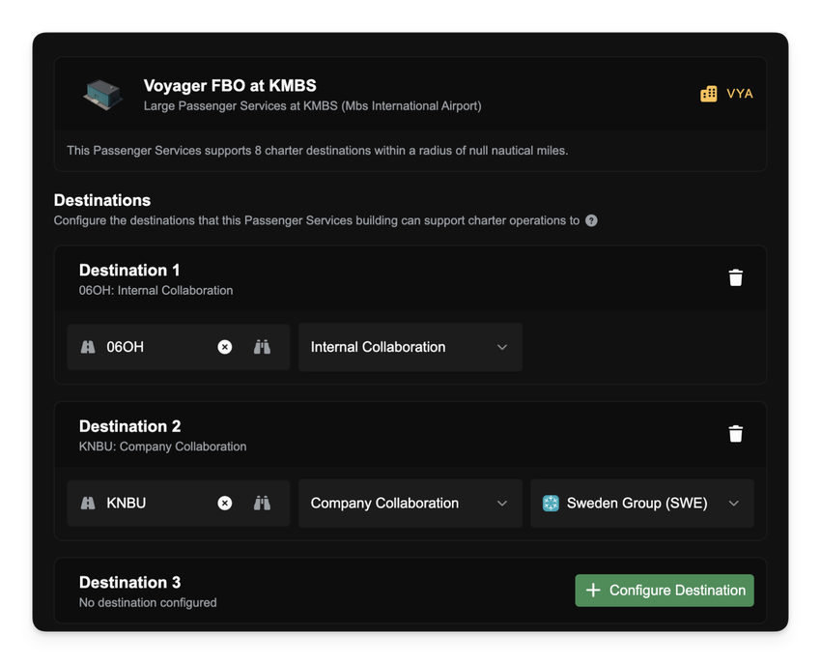
Task: Click the binoculars icon left of 06OH
Action: pyautogui.click(x=88, y=347)
